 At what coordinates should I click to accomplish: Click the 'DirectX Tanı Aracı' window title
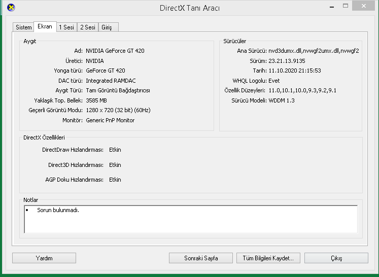(190, 8)
